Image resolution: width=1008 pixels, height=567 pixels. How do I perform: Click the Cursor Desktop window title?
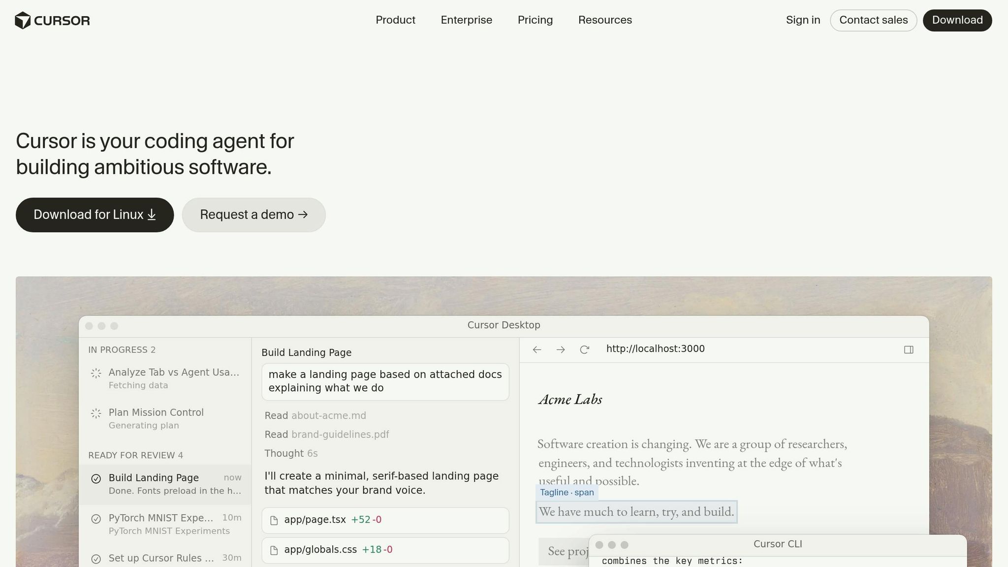point(504,325)
